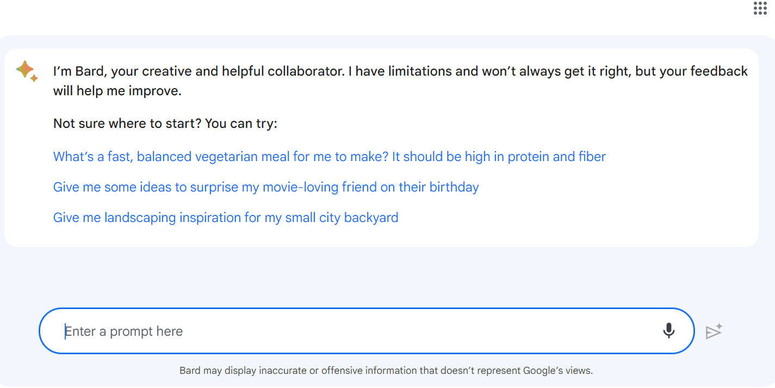Try the surprise birthday ideas prompt
This screenshot has width=775, height=388.
pyautogui.click(x=266, y=187)
